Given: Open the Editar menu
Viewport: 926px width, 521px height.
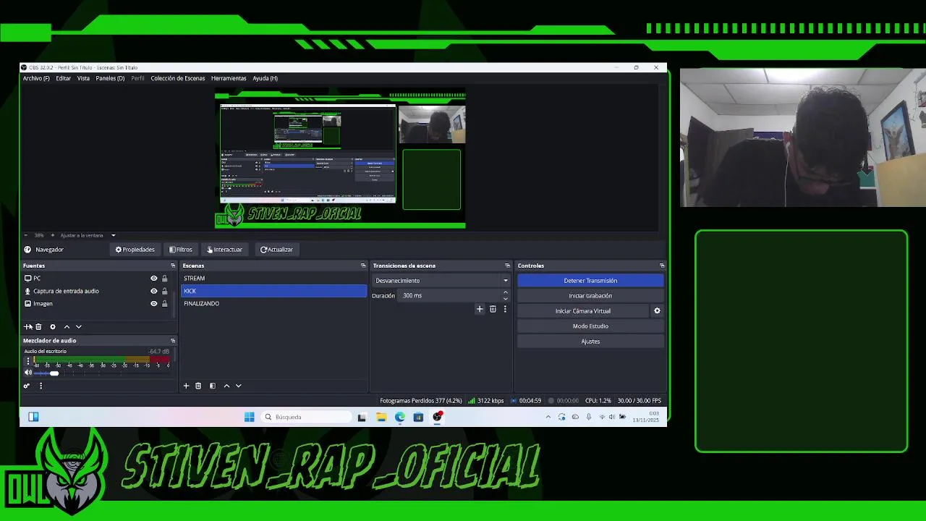Looking at the screenshot, I should coord(64,78).
